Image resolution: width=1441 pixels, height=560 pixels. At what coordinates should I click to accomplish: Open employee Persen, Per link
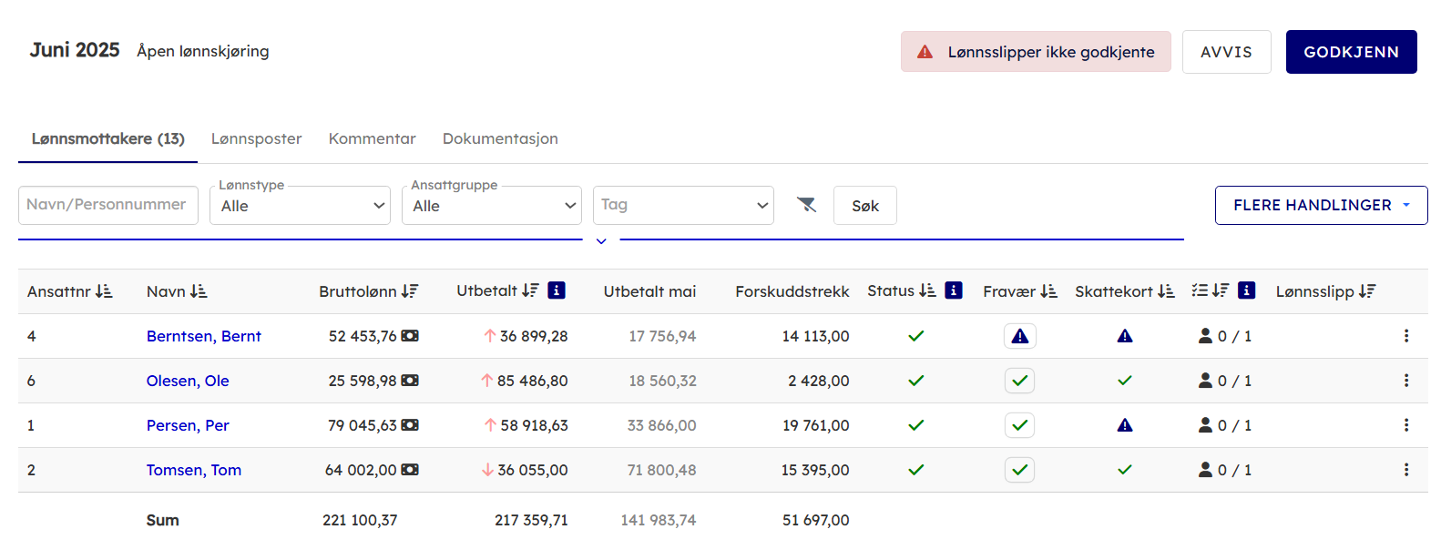[x=188, y=425]
